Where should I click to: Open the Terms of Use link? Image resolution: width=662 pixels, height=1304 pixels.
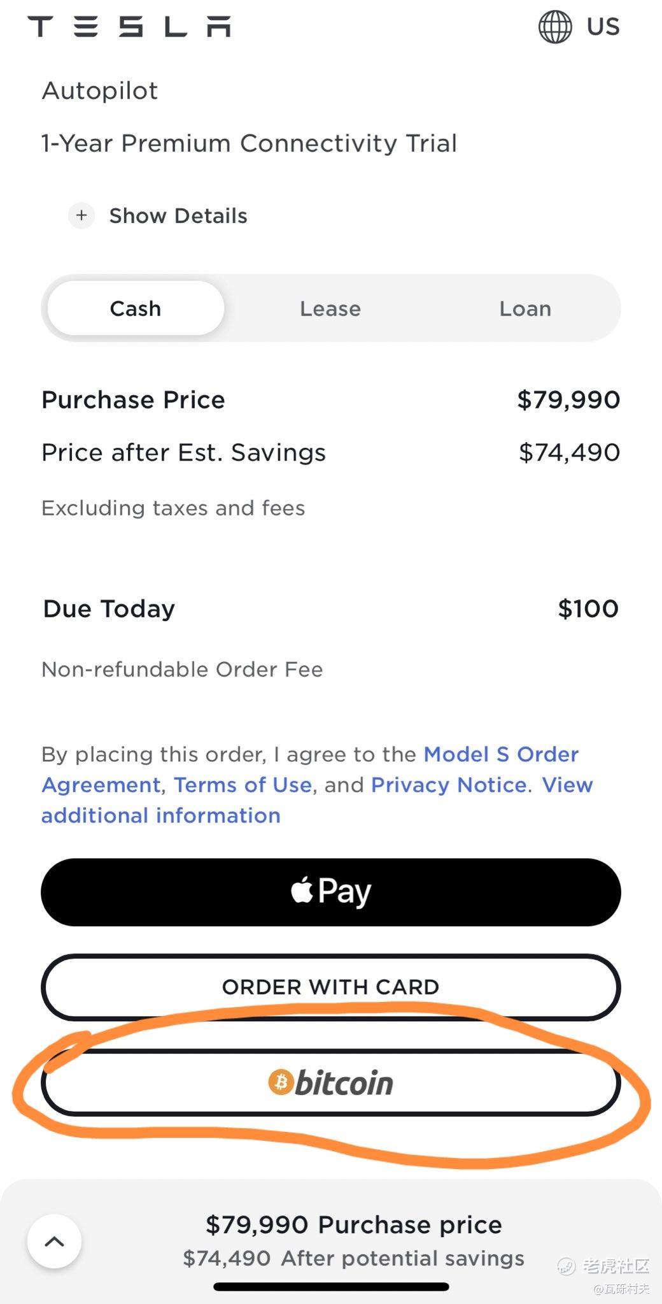243,785
